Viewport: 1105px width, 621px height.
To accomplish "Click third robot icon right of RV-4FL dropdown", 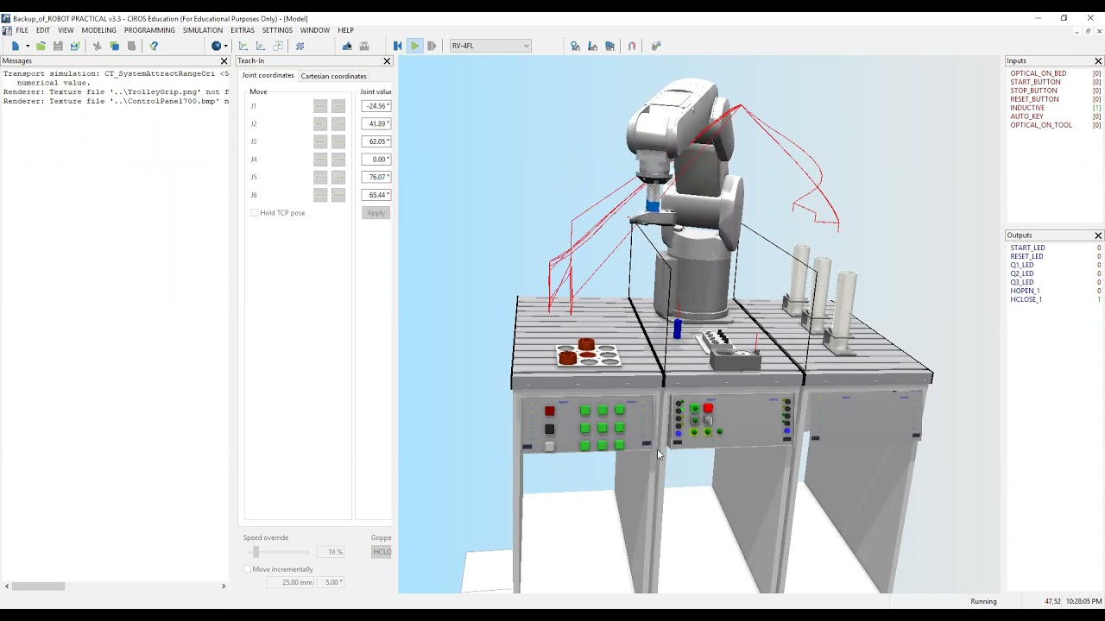I will (x=610, y=46).
